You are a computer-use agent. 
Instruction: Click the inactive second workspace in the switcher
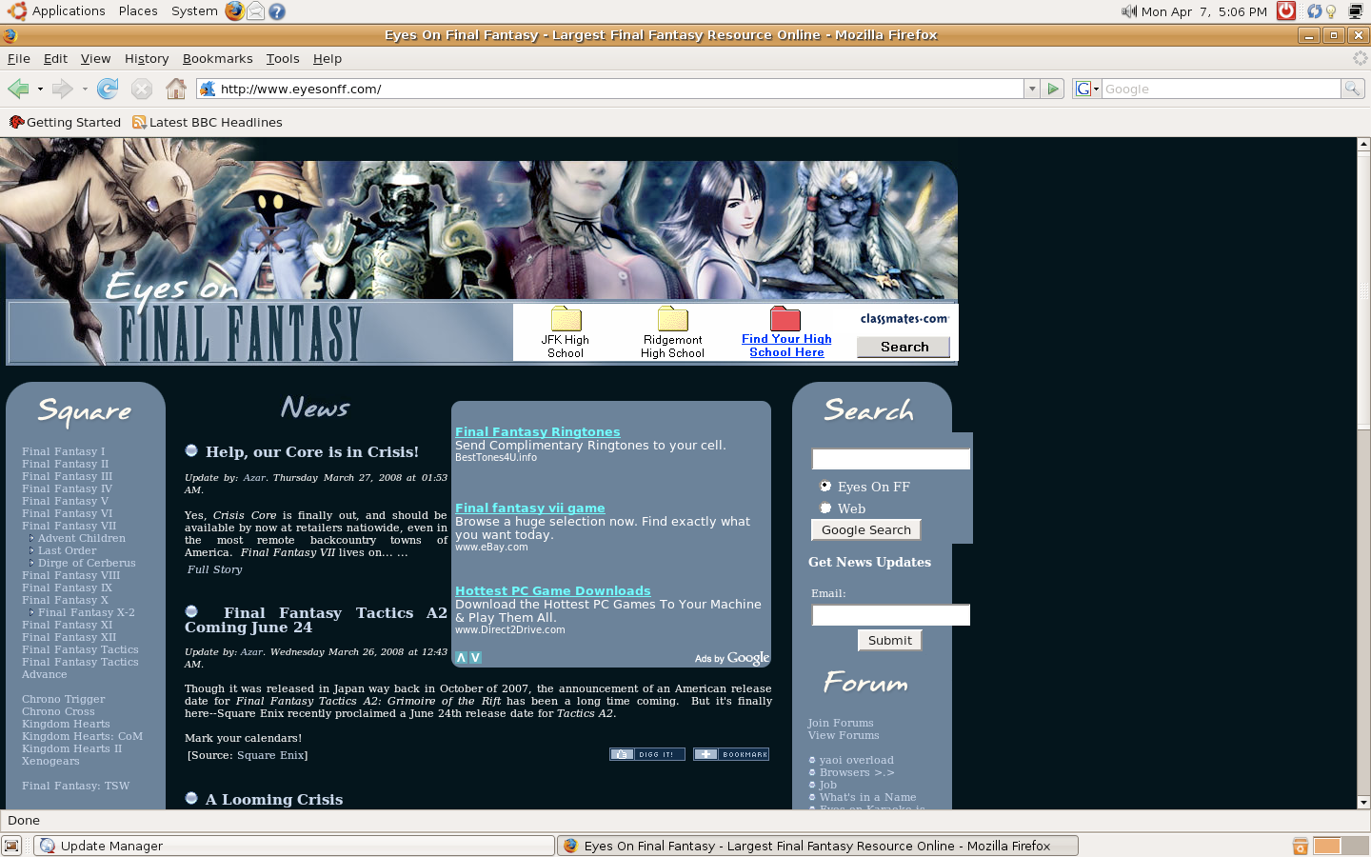point(1354,846)
